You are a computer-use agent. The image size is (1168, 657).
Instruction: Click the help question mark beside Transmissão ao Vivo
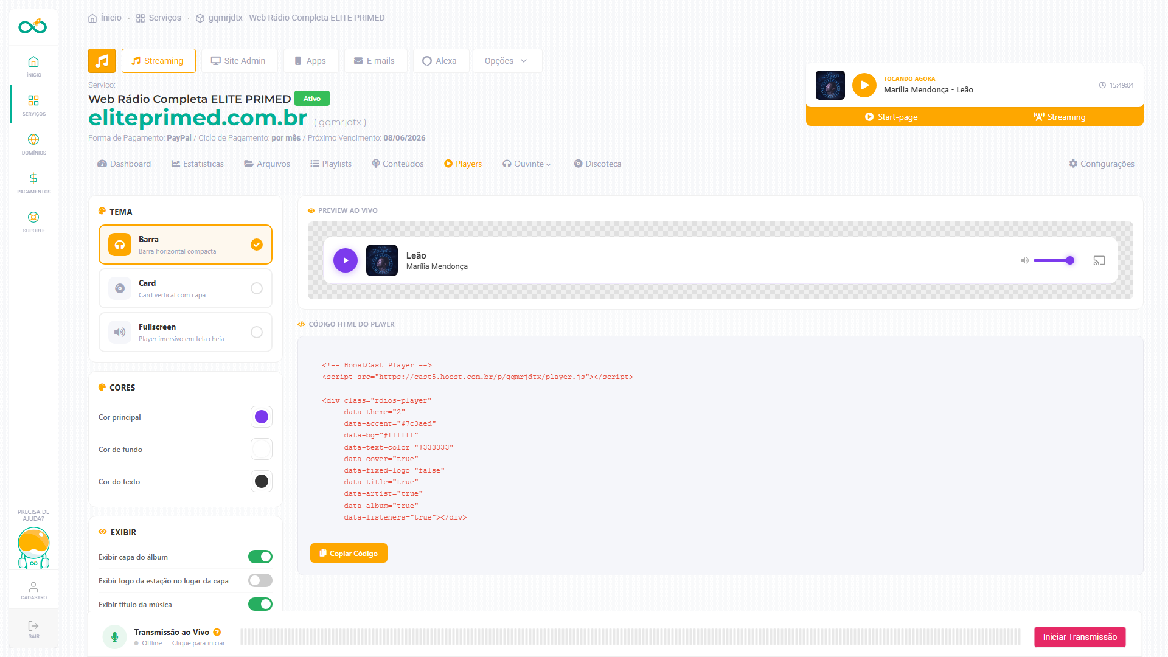(217, 632)
